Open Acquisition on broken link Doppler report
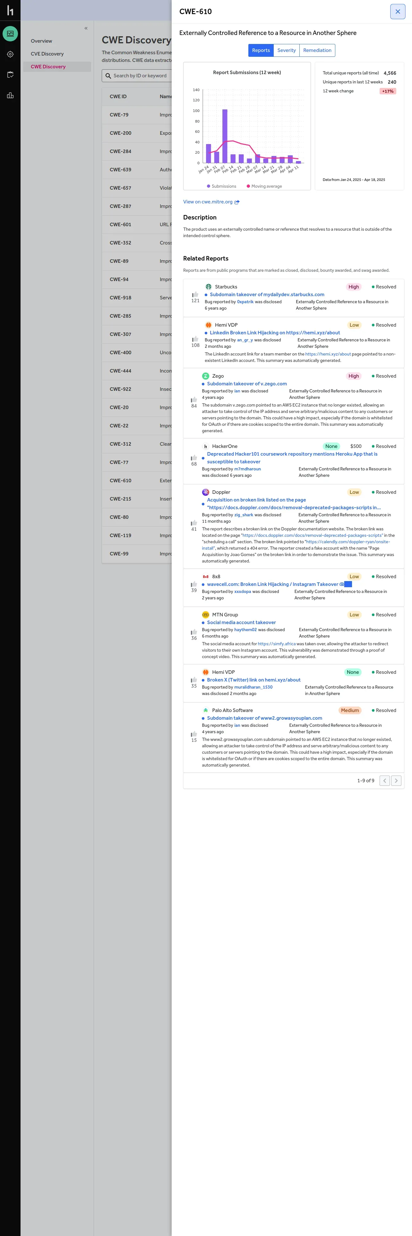Viewport: 412px width, 1236px height. click(294, 504)
